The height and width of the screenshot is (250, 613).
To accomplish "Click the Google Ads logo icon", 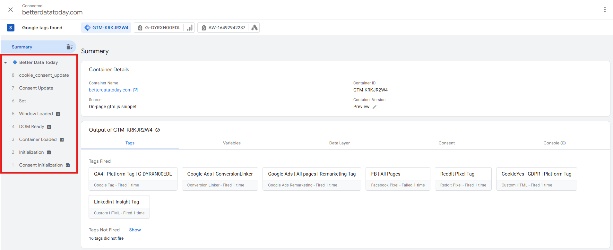I will point(255,28).
